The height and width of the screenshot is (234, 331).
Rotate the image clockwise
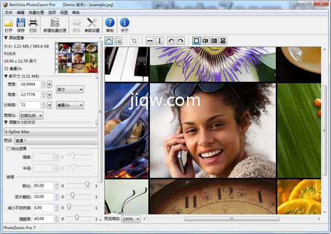(180, 41)
